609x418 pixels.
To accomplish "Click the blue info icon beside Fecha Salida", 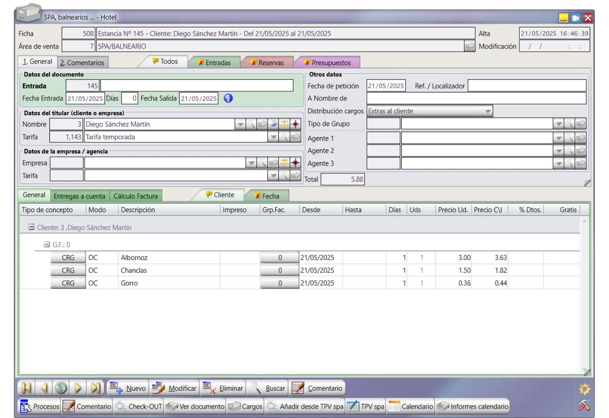I will (228, 98).
